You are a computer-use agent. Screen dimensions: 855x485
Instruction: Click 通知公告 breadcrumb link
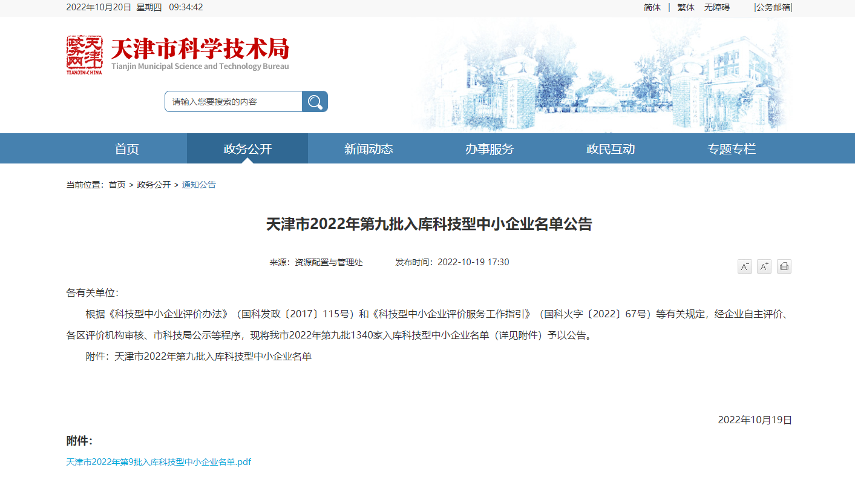(199, 185)
